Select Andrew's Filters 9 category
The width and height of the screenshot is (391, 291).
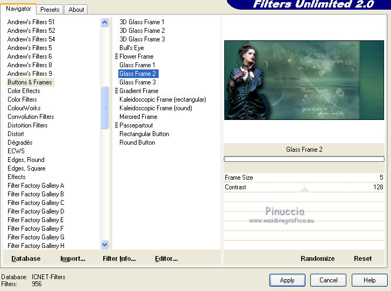click(x=30, y=74)
